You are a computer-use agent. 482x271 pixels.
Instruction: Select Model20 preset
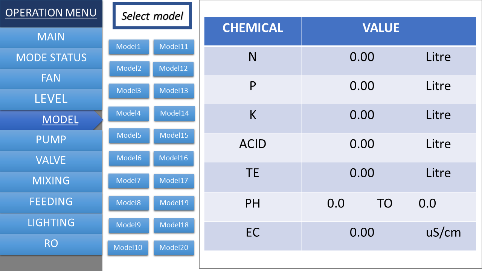tap(174, 248)
